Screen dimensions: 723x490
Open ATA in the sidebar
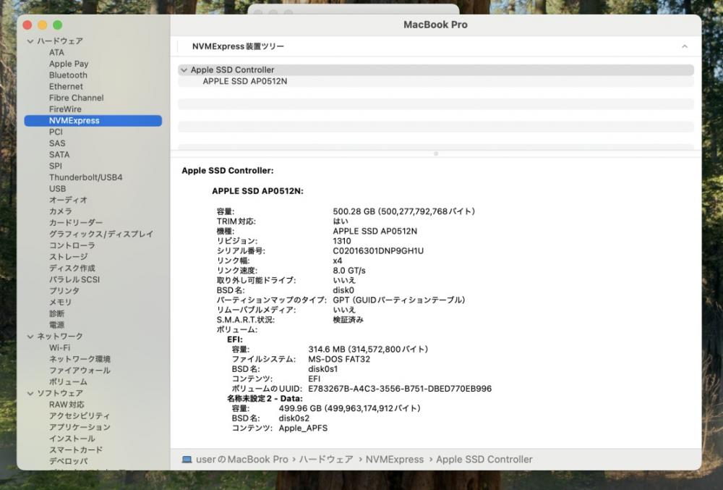click(56, 53)
